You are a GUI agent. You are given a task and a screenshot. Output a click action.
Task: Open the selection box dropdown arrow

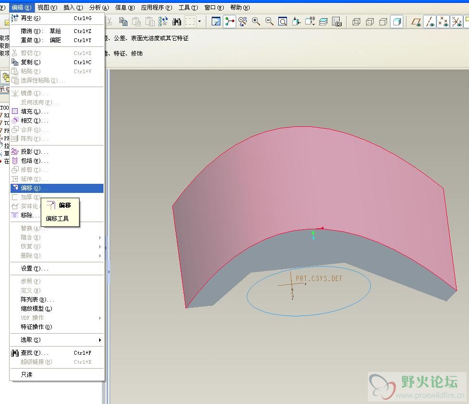click(x=199, y=22)
